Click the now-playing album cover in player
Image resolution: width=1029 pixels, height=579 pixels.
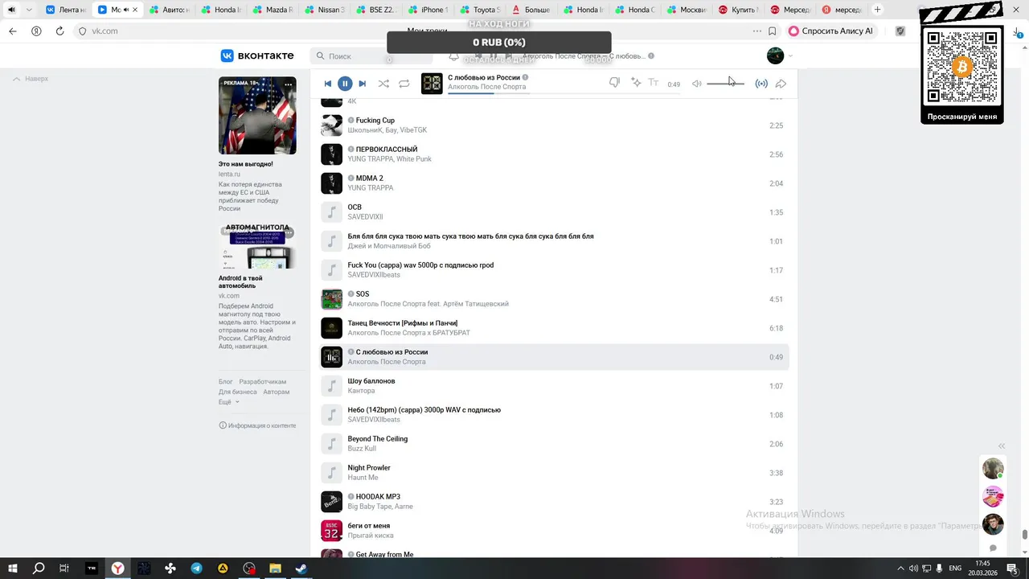click(x=433, y=84)
